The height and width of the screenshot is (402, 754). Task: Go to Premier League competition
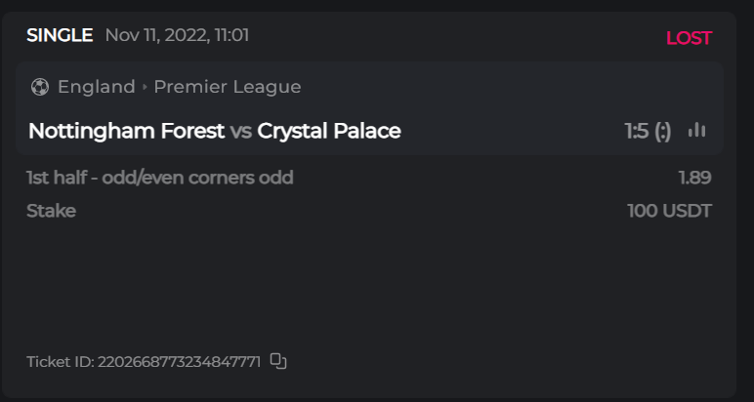(227, 87)
